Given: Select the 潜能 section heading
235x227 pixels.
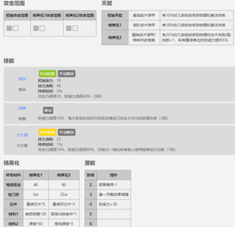Looking at the screenshot, I should click(90, 163).
